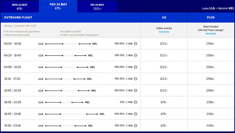The width and height of the screenshot is (235, 133).
Task: Pick GO fare 1221 for 13:10 flight
Action: tap(164, 79)
